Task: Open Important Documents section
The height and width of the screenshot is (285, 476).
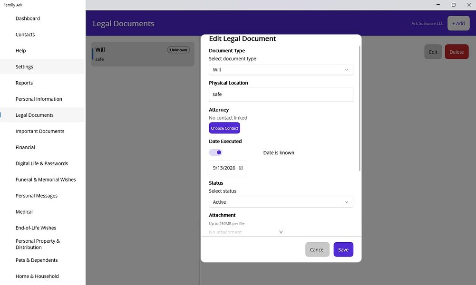Action: 42,131
